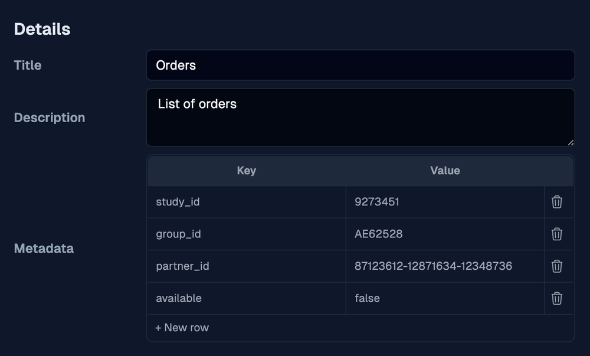This screenshot has width=590, height=356.
Task: Select the group_id key cell
Action: pyautogui.click(x=246, y=234)
